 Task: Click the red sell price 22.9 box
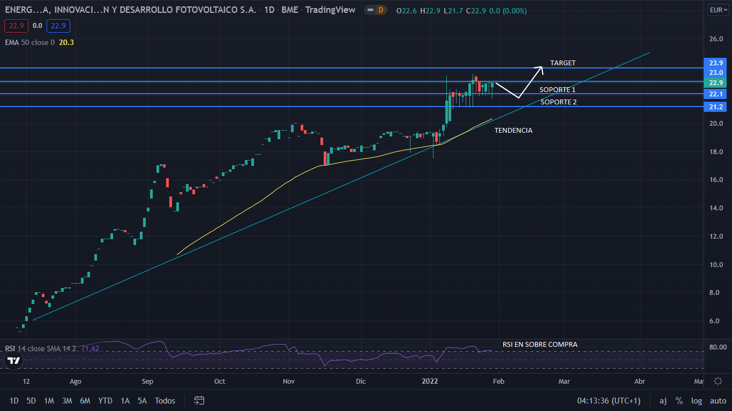16,26
